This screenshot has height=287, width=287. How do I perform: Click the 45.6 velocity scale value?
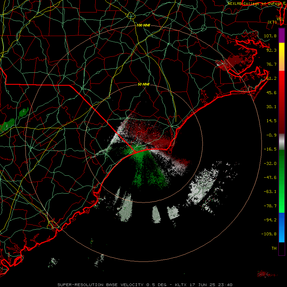point(271,92)
